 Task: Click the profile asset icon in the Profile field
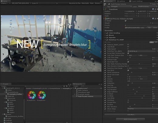point(126,28)
